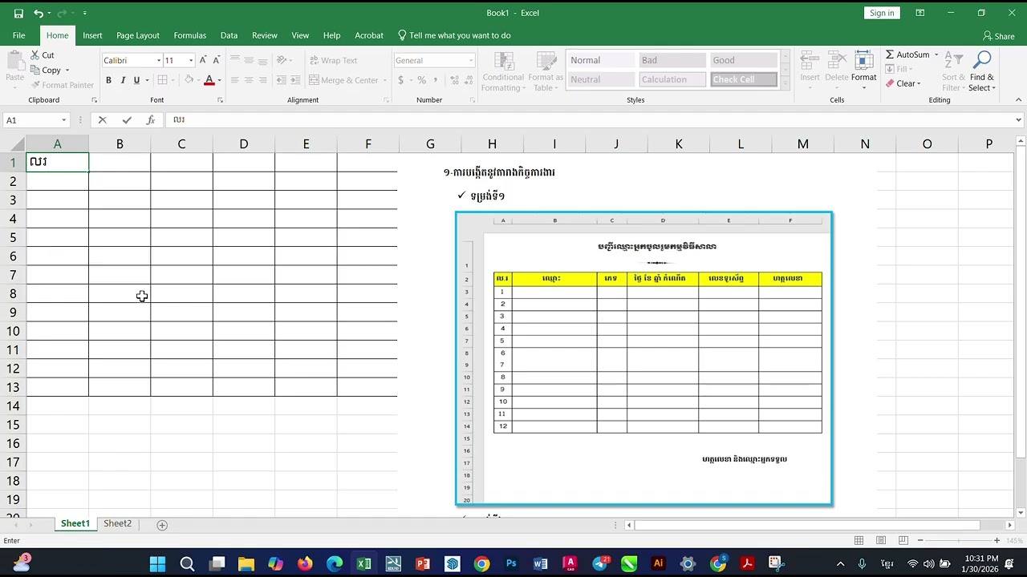
Task: Toggle the Comma Style format
Action: 436,80
